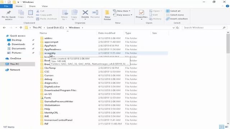
Task: Select the GameBarPresenceWriter folder
Action: 59,101
